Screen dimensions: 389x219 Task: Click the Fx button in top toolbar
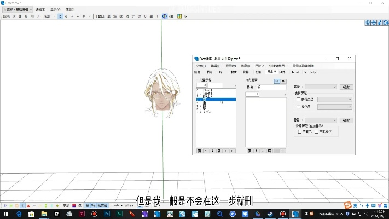point(185,16)
